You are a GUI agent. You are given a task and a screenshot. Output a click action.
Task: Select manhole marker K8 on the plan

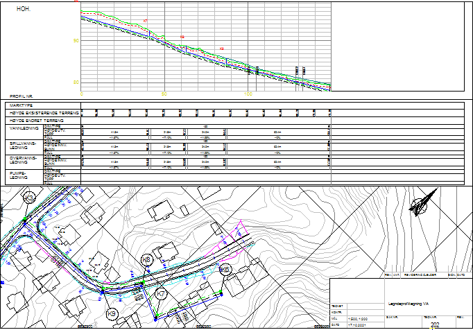point(146,259)
